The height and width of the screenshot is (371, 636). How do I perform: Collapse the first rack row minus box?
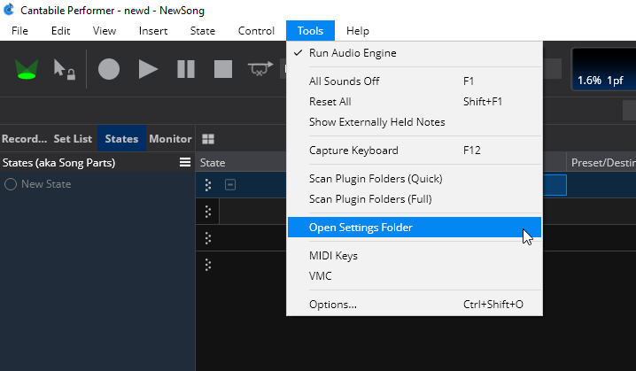pos(230,185)
